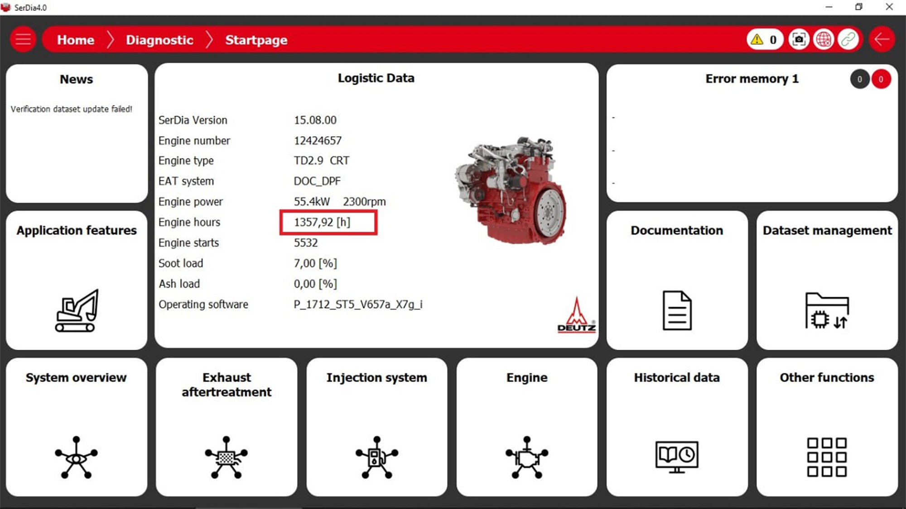
Task: Open Injection system tile
Action: pos(377,427)
